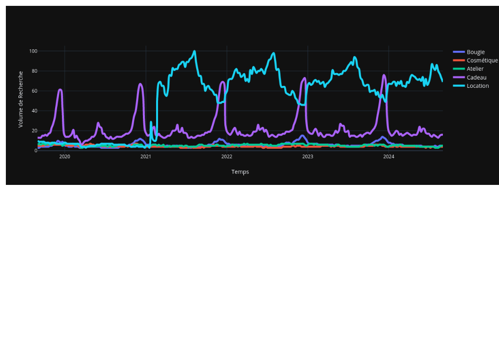The image size is (499, 362).
Task: Click the 2020 x-axis tick label
Action: (x=64, y=157)
